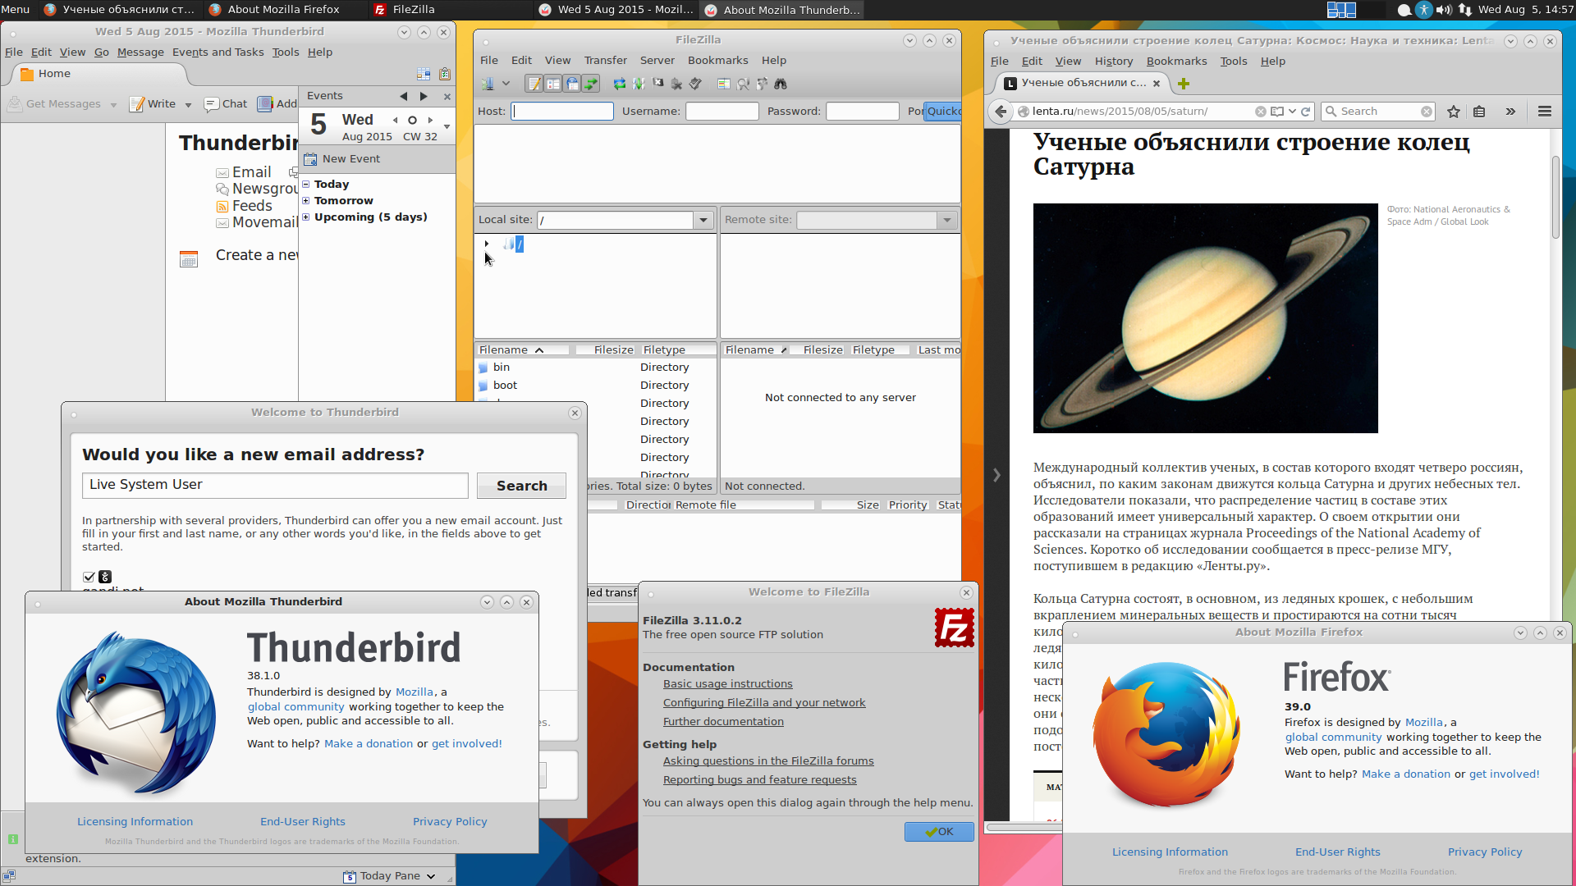
Task: Go to today circle in mini-day
Action: coord(412,121)
